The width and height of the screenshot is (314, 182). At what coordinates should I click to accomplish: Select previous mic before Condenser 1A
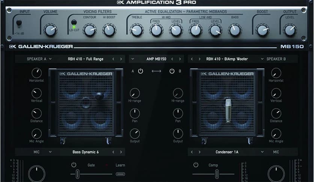tap(192, 152)
